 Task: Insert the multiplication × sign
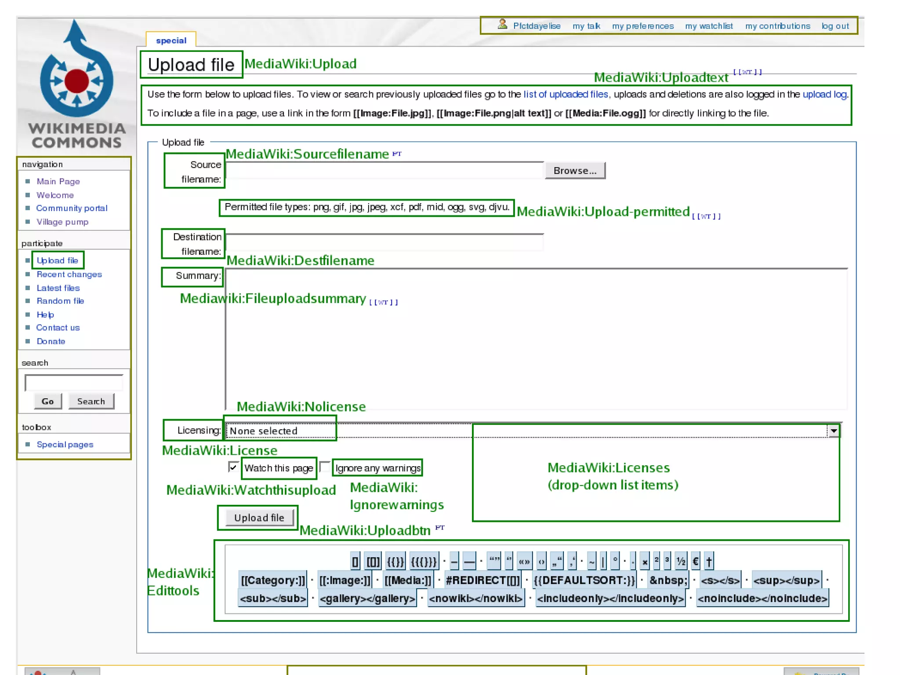[x=645, y=562]
